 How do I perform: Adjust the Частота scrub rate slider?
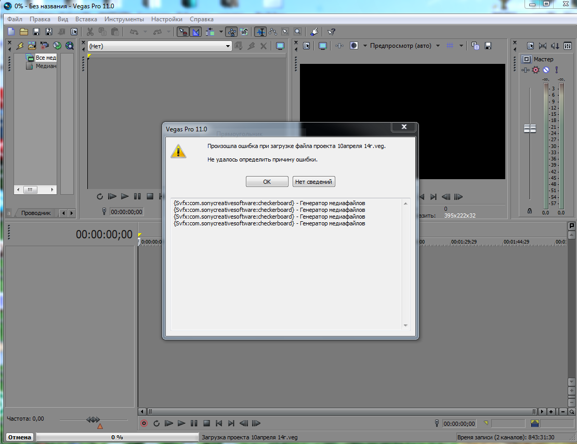point(93,420)
